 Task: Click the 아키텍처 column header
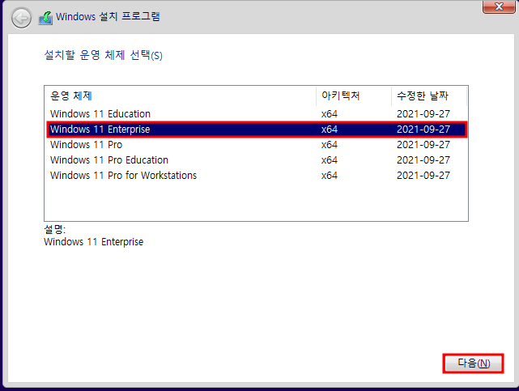[354, 96]
